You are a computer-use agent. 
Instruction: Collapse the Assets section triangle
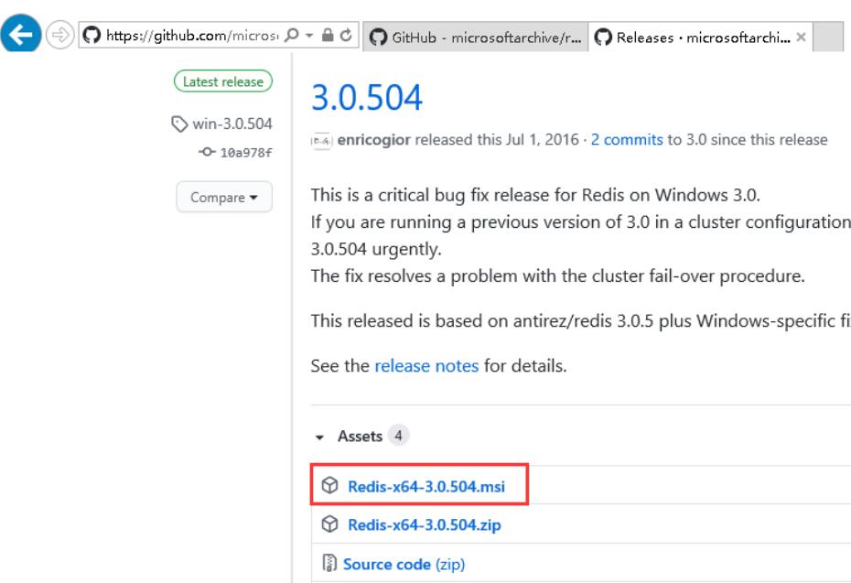tap(319, 437)
